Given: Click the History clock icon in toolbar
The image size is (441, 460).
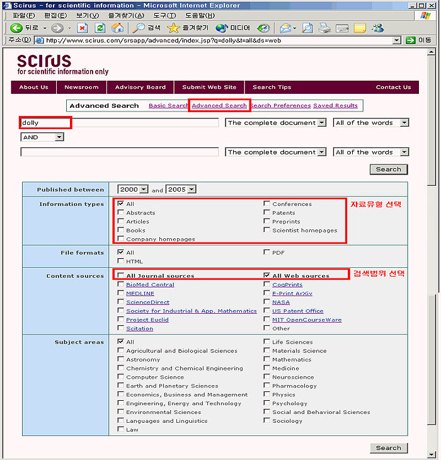Looking at the screenshot, I should pyautogui.click(x=263, y=28).
